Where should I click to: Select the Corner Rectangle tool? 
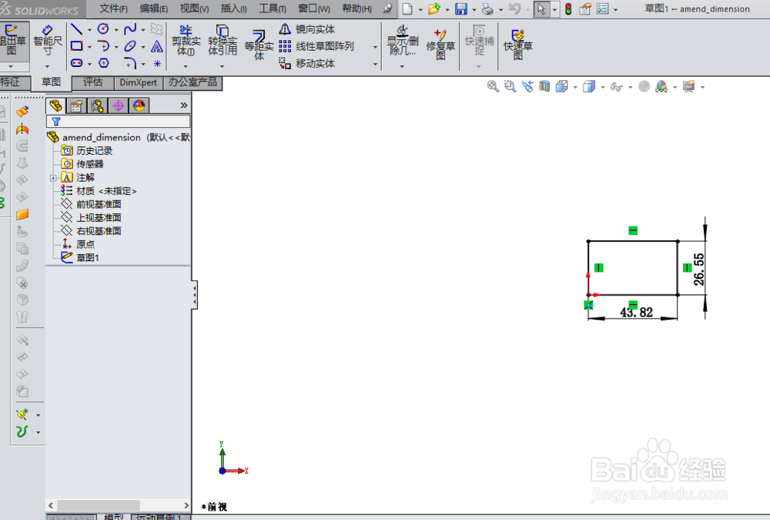click(76, 46)
